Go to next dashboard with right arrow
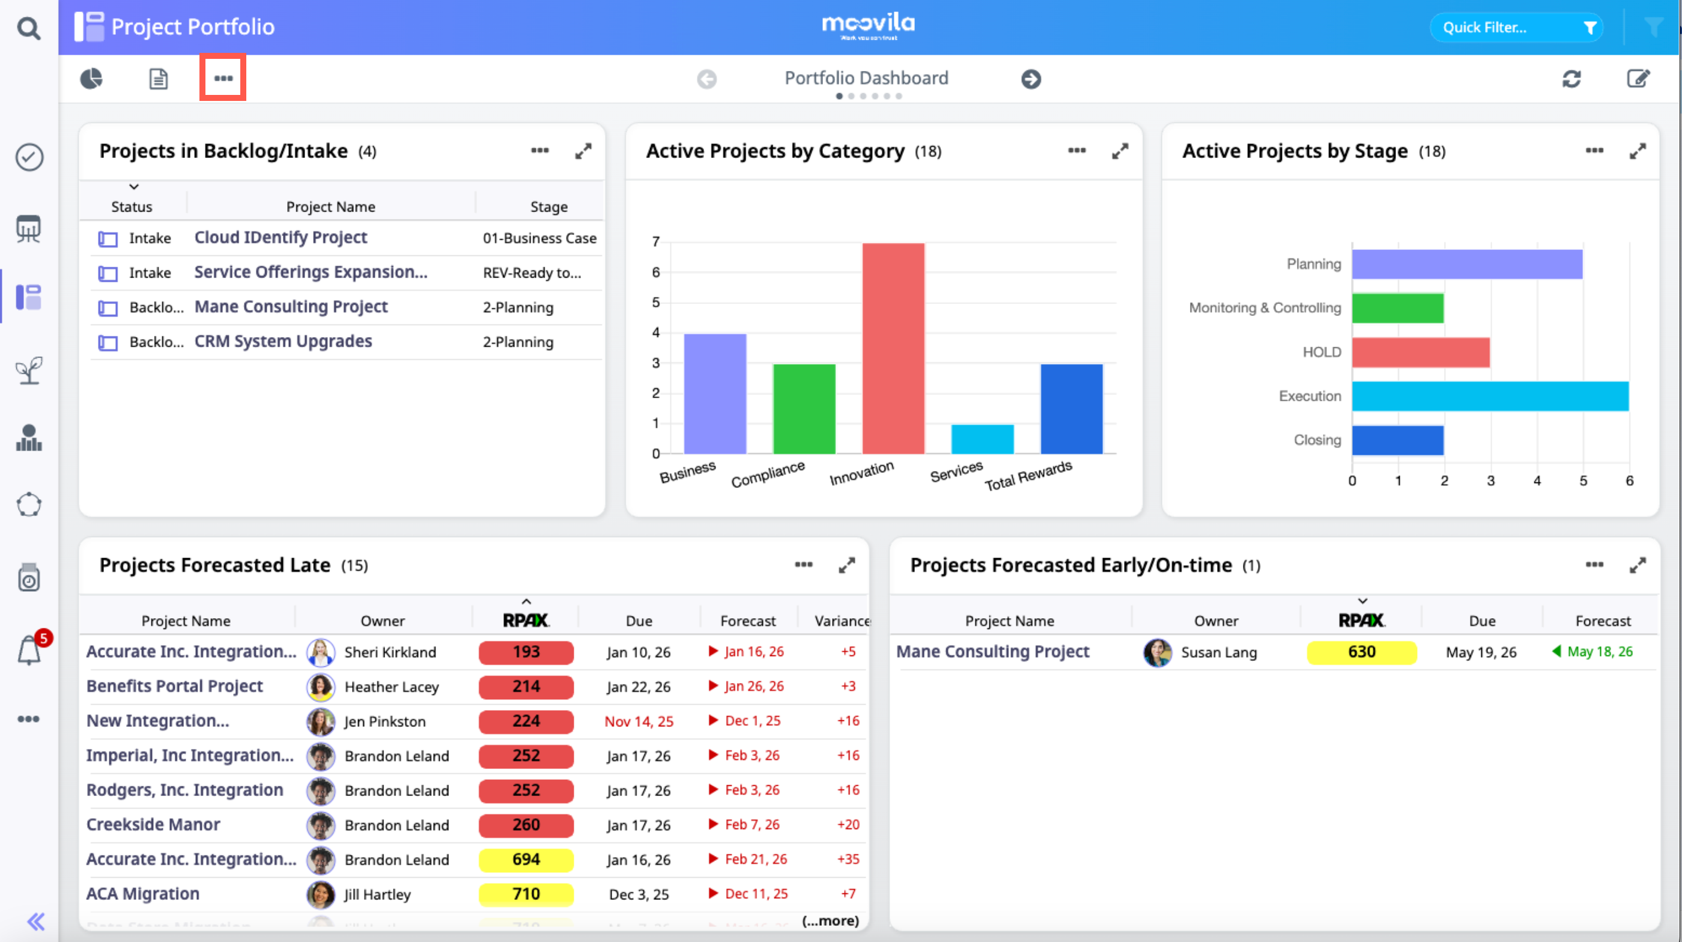The height and width of the screenshot is (942, 1682). pyautogui.click(x=1031, y=79)
